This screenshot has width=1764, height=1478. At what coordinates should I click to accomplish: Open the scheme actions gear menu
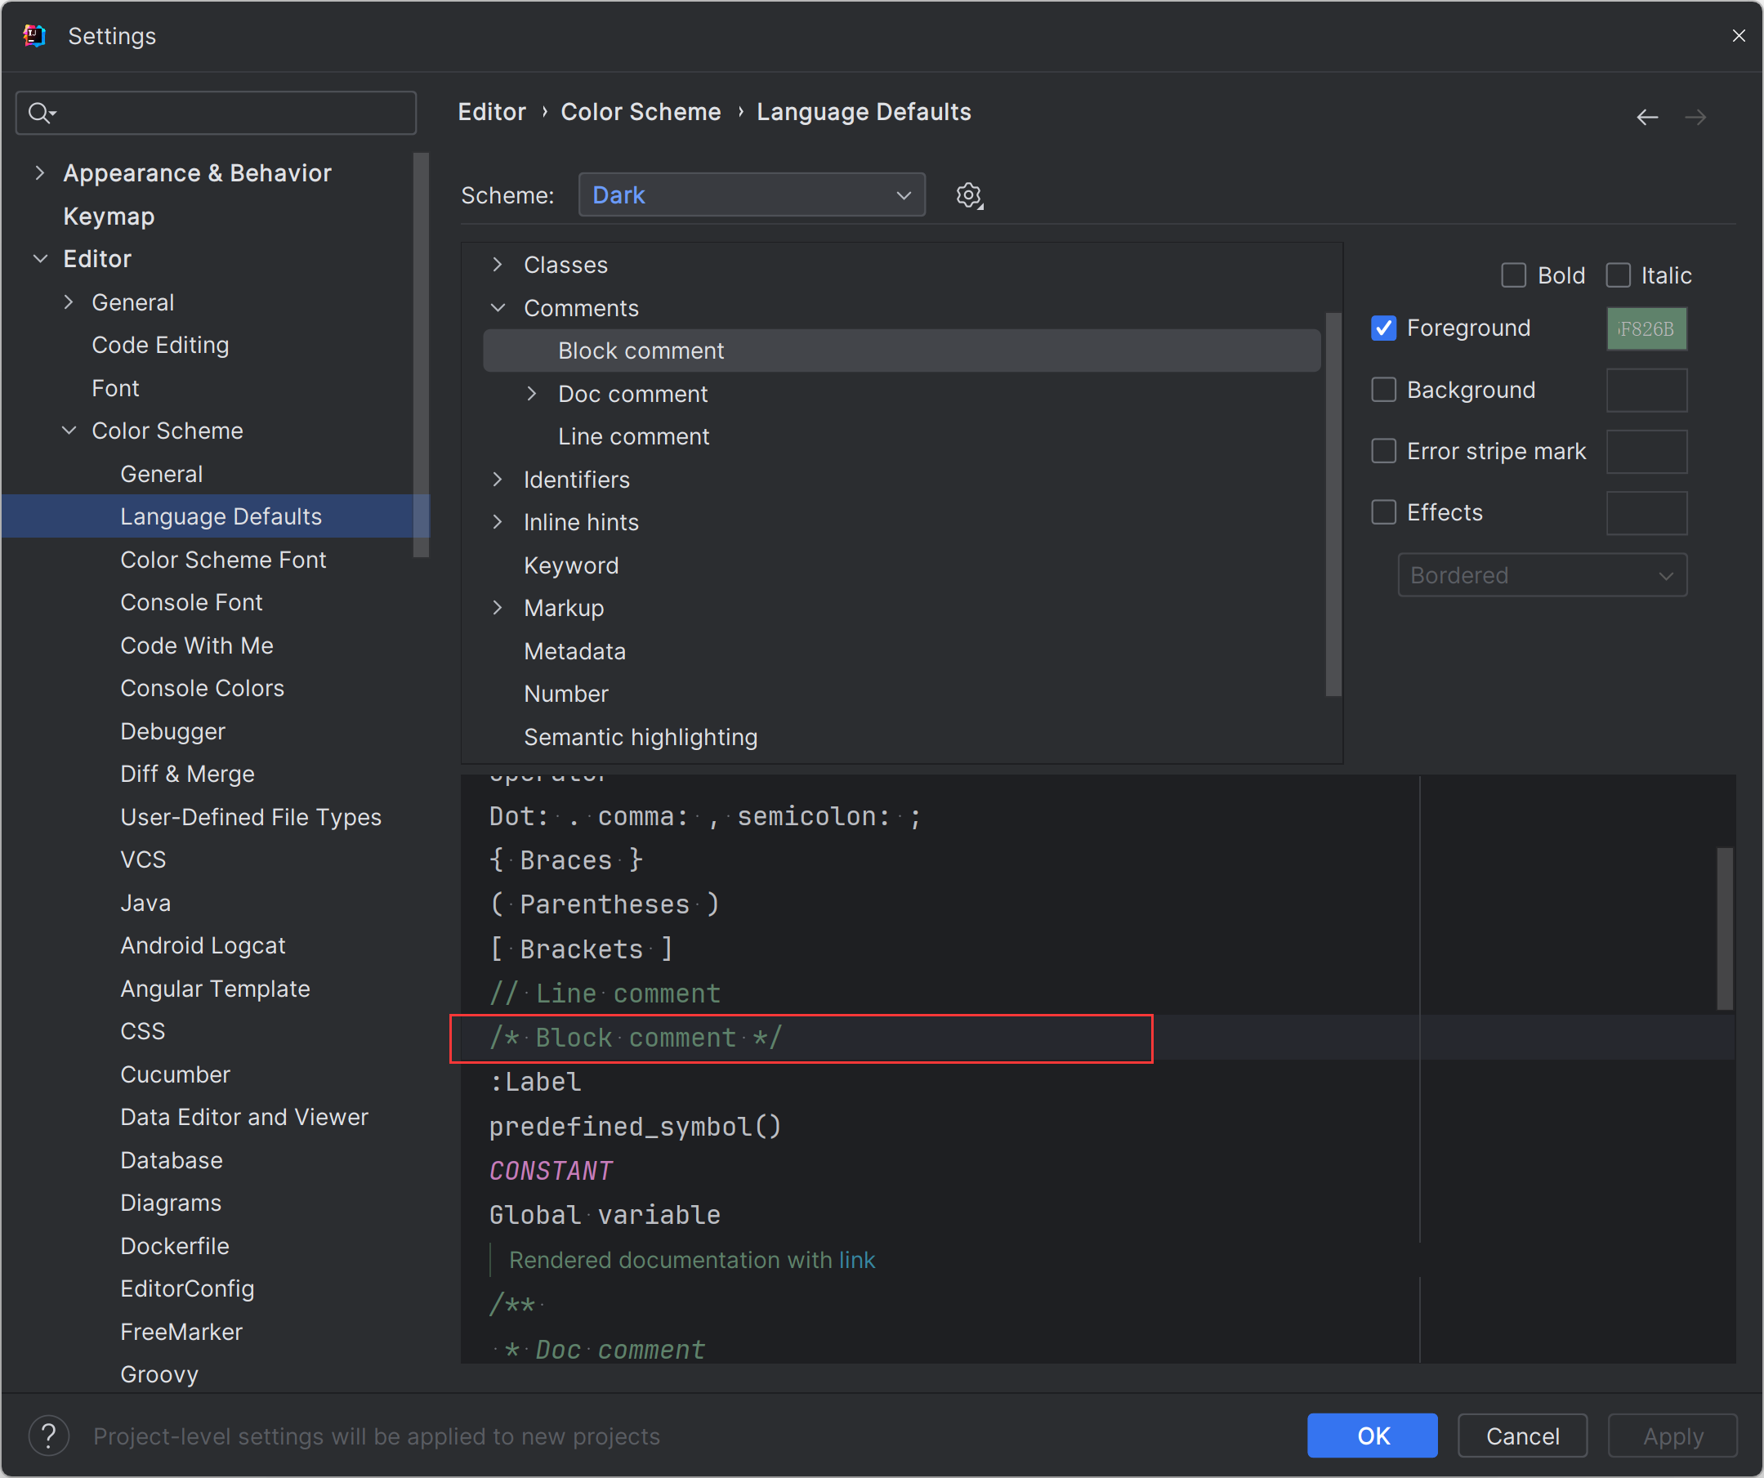point(969,195)
